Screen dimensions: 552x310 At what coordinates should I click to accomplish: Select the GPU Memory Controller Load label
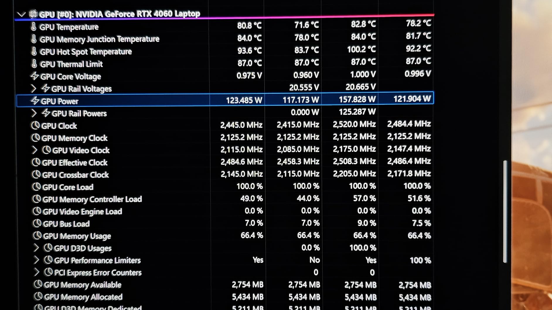click(x=92, y=199)
